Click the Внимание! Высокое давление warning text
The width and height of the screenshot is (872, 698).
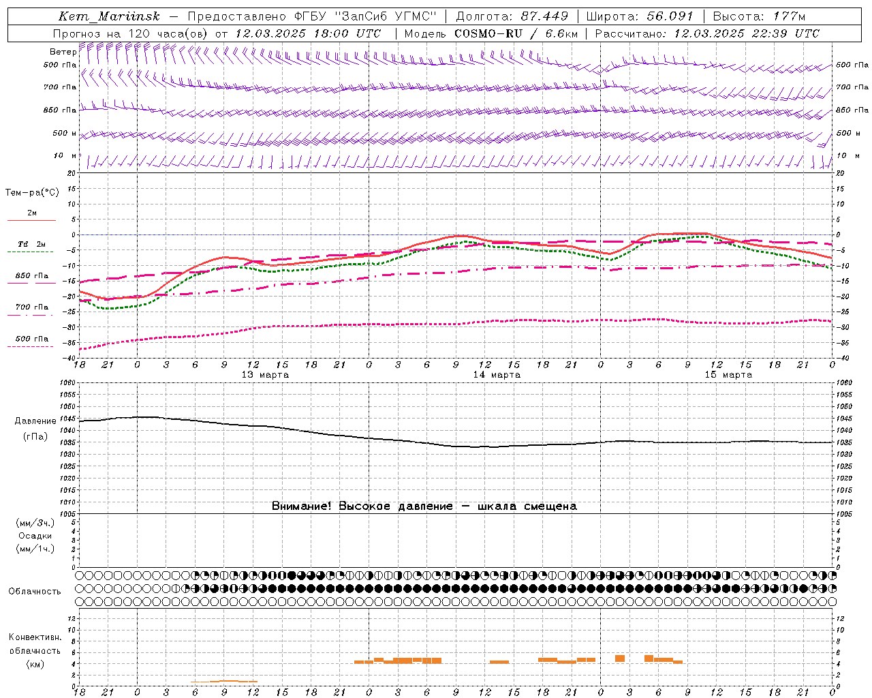(424, 506)
